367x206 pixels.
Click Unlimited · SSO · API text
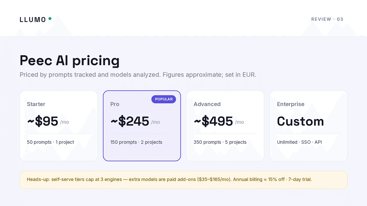[299, 142]
